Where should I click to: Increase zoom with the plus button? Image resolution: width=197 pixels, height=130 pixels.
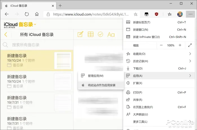180,45
